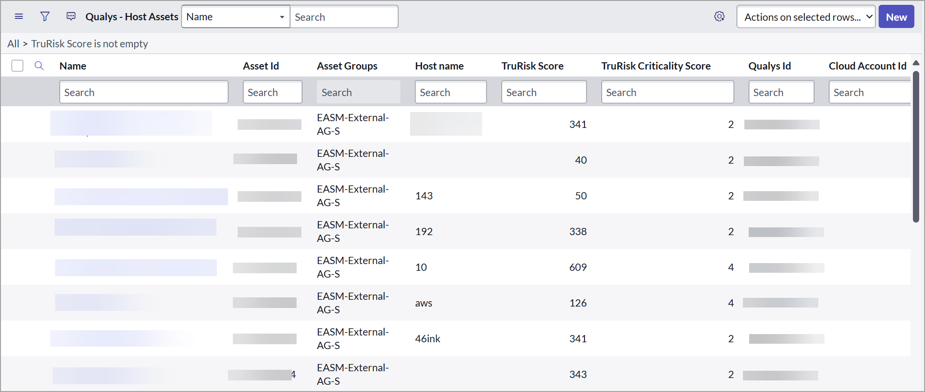Sort by the Name column header

[x=73, y=66]
